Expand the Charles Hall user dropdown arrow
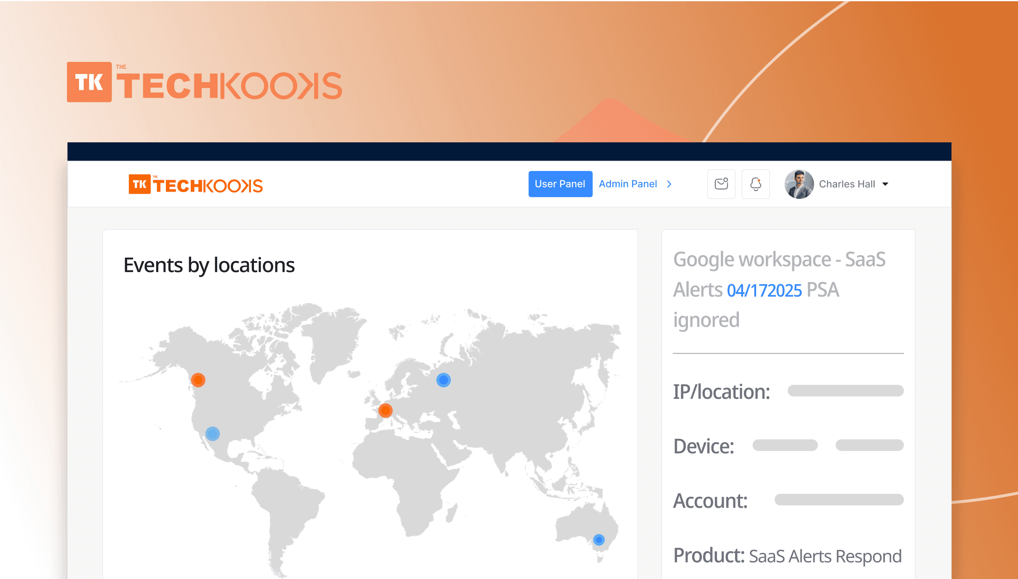The height and width of the screenshot is (579, 1018). tap(885, 184)
